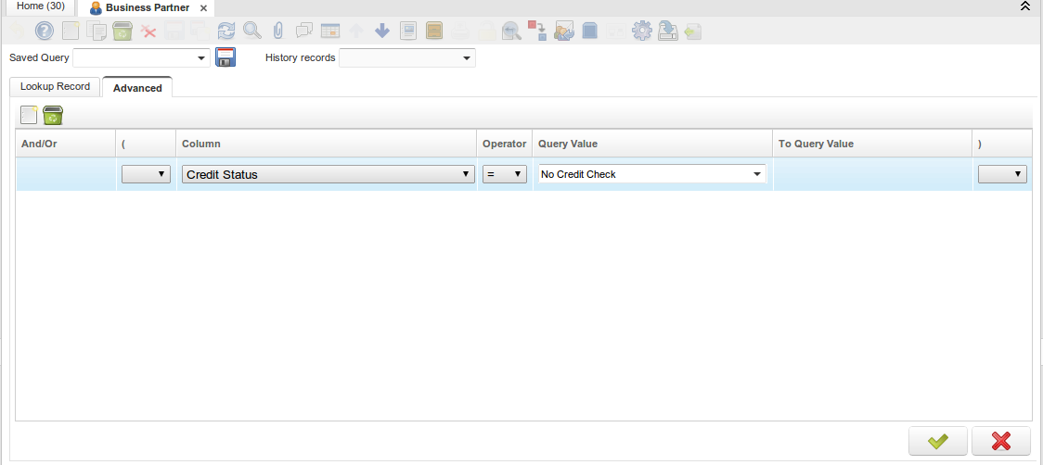
Task: Click the Help question mark icon
Action: 45,31
